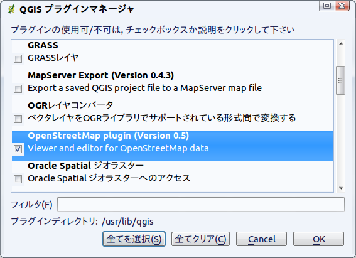The image size is (356, 258).
Task: Click the scrollbar down arrow
Action: coord(340,188)
